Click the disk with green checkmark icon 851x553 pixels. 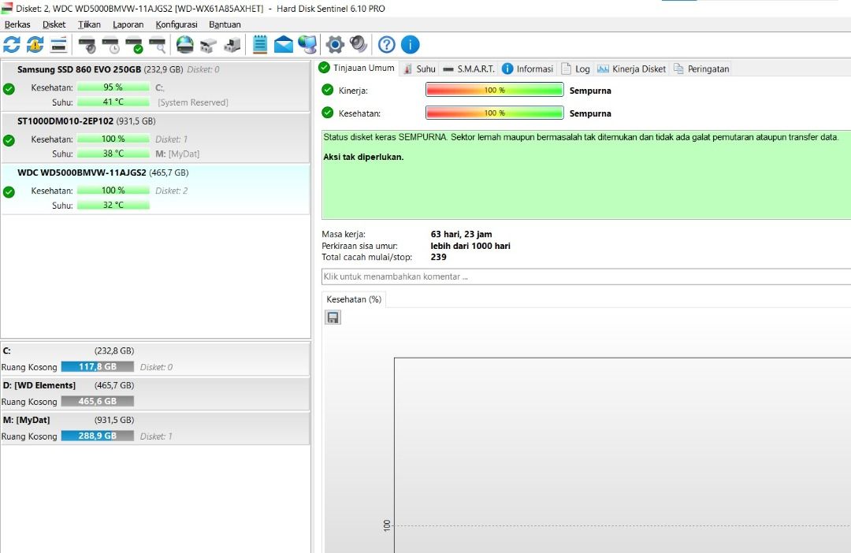[135, 45]
